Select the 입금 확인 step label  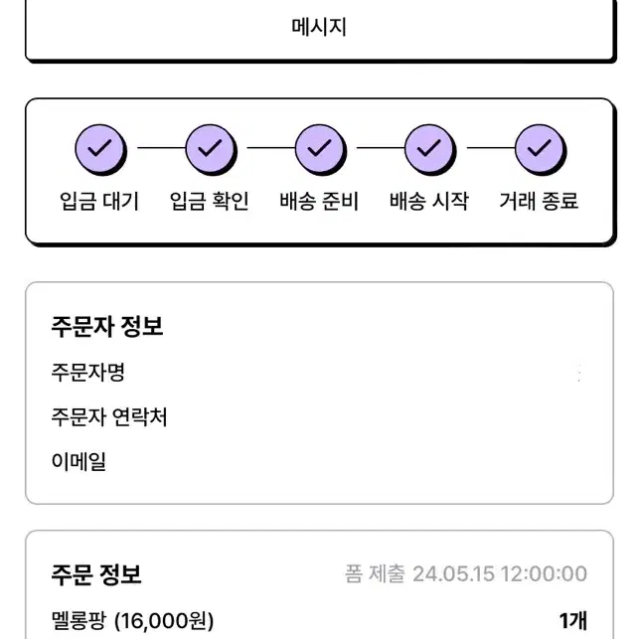[209, 201]
